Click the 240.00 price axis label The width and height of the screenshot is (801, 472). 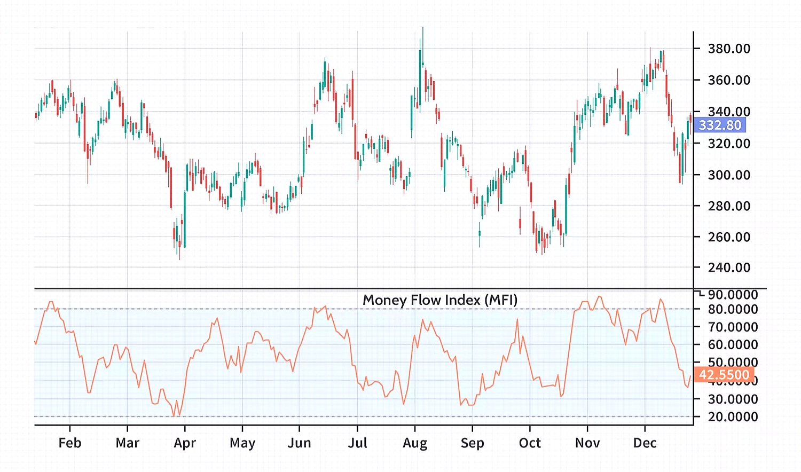click(729, 268)
